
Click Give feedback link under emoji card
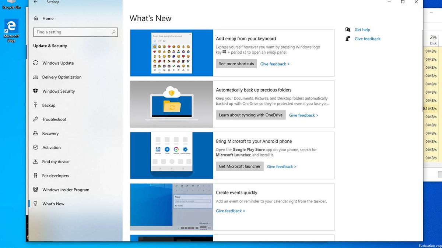275,64
